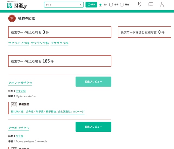
Task: Click the 図鑑.jp logo
Action: 17,5
